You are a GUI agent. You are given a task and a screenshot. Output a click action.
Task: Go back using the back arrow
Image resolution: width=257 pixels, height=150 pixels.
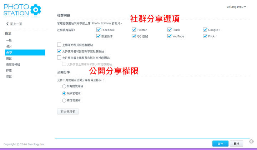[7, 24]
